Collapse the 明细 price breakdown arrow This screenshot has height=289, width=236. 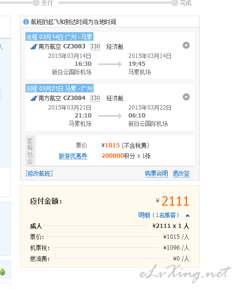point(187,215)
